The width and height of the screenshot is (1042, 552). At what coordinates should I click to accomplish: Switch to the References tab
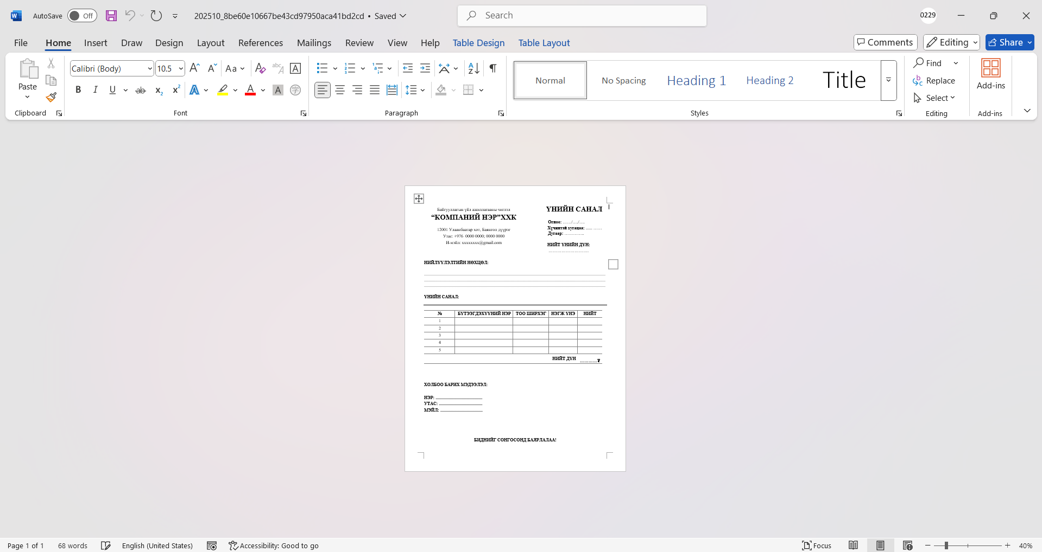click(260, 43)
